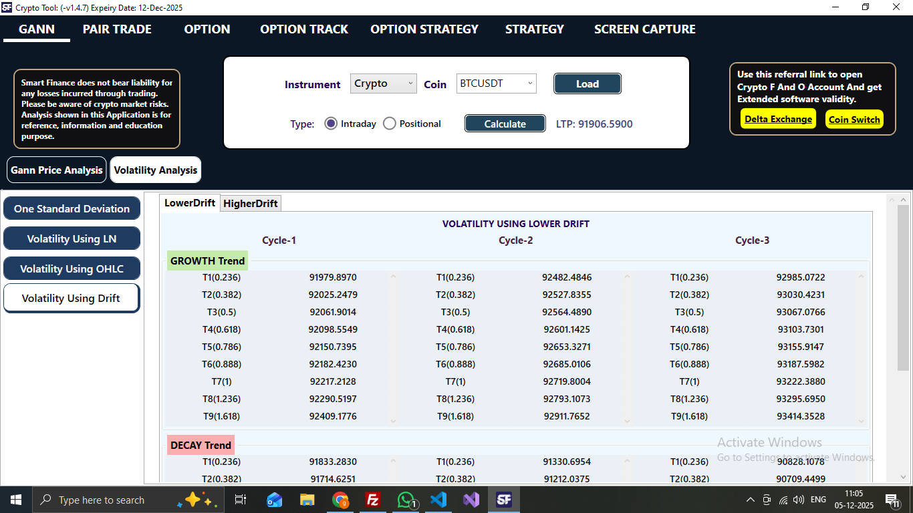Open Task View from the taskbar

tap(240, 499)
